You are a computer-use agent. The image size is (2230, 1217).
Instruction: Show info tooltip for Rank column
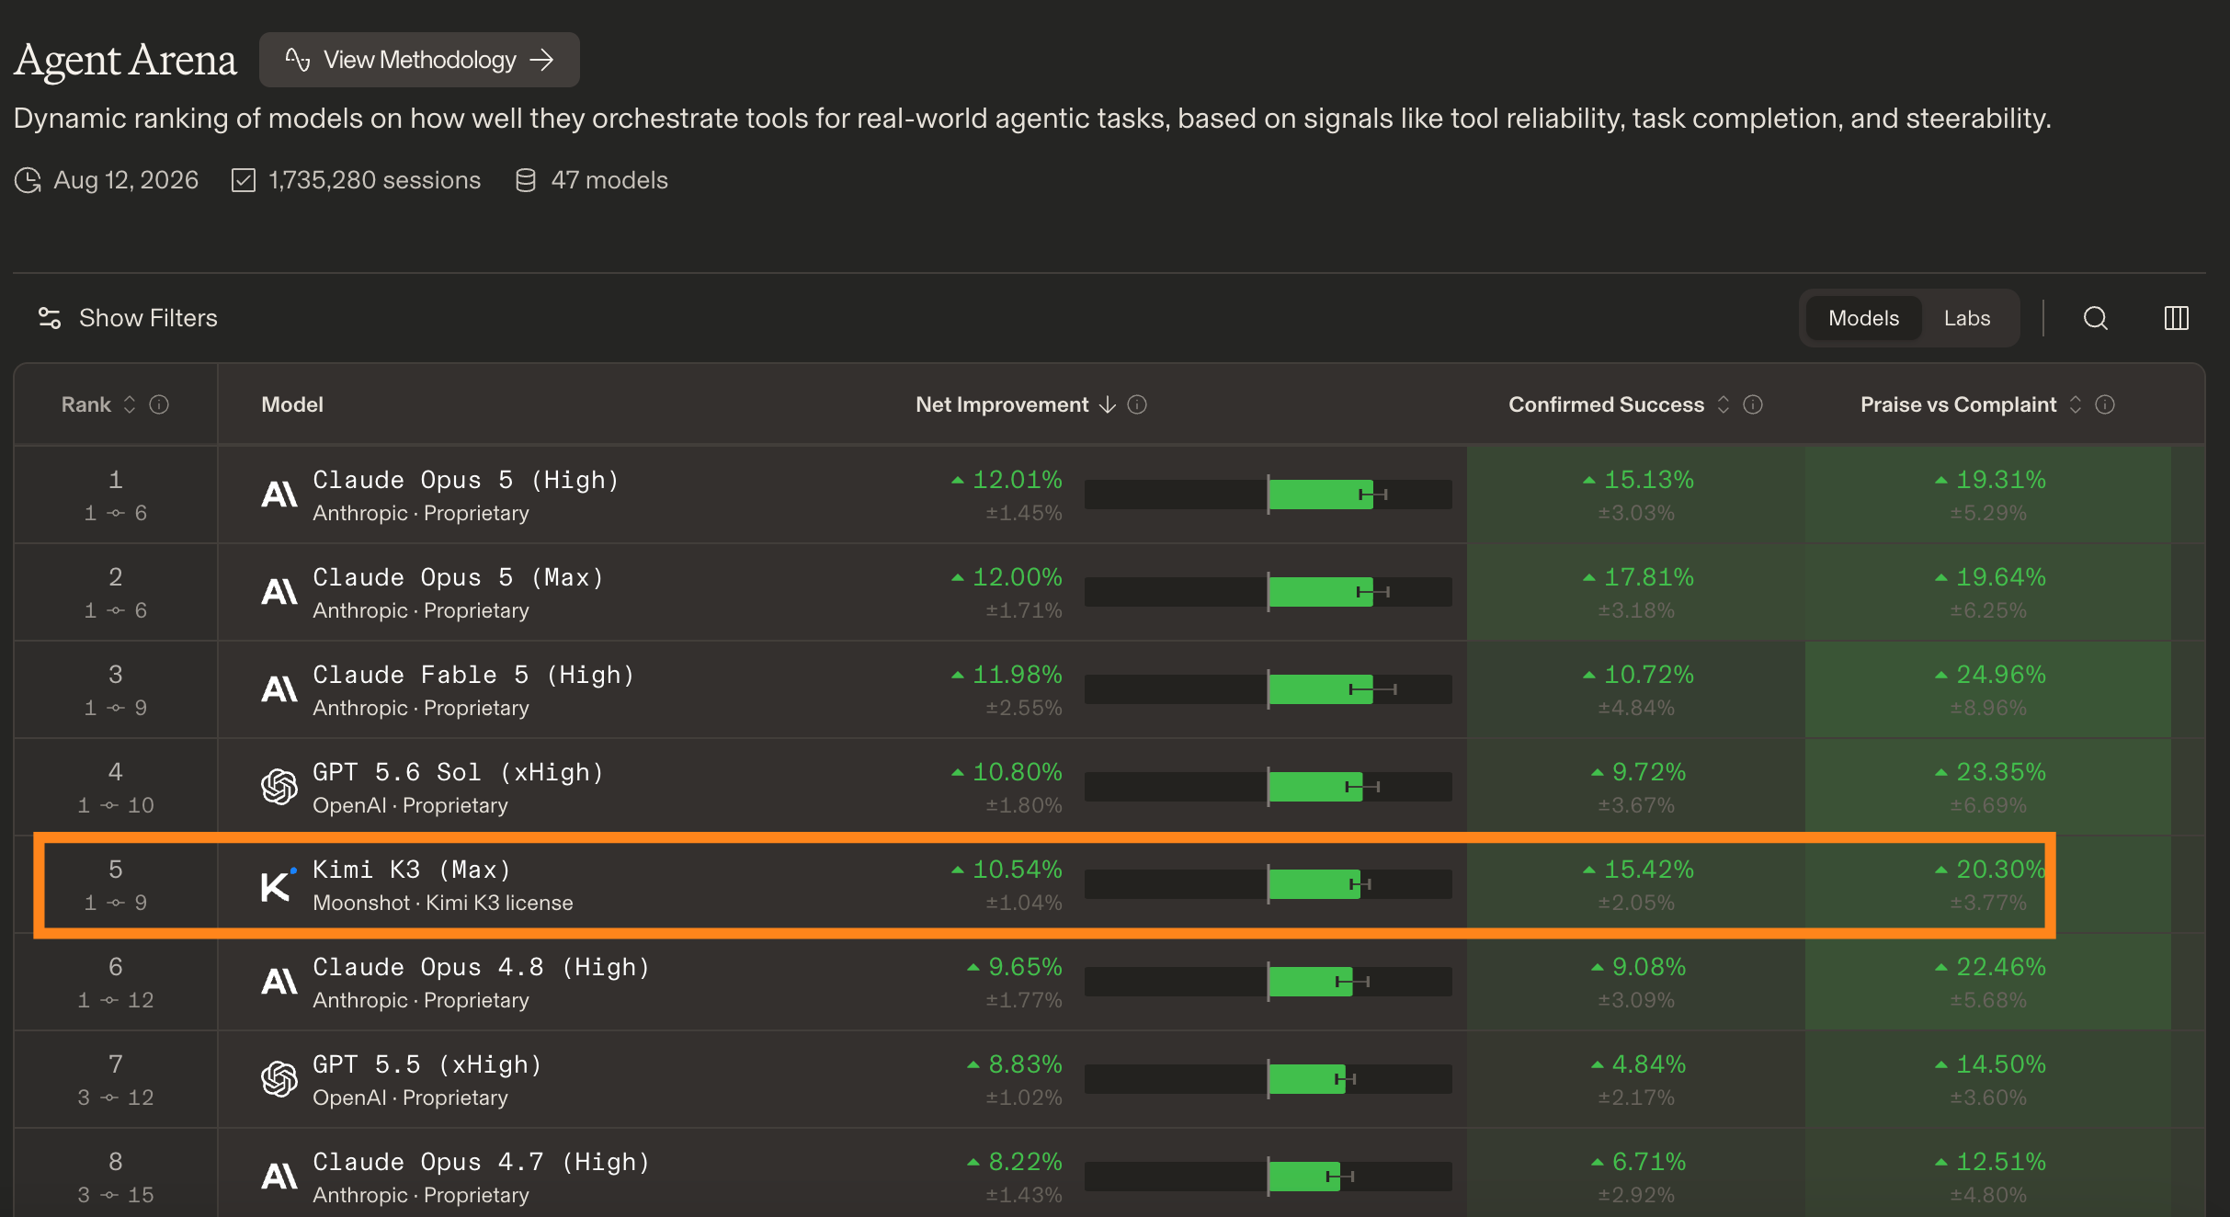159,404
